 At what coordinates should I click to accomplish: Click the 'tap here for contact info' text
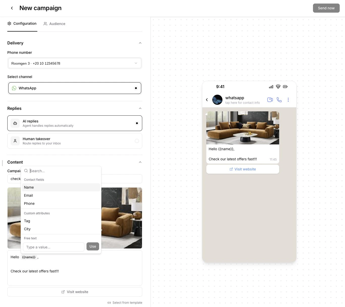[242, 103]
